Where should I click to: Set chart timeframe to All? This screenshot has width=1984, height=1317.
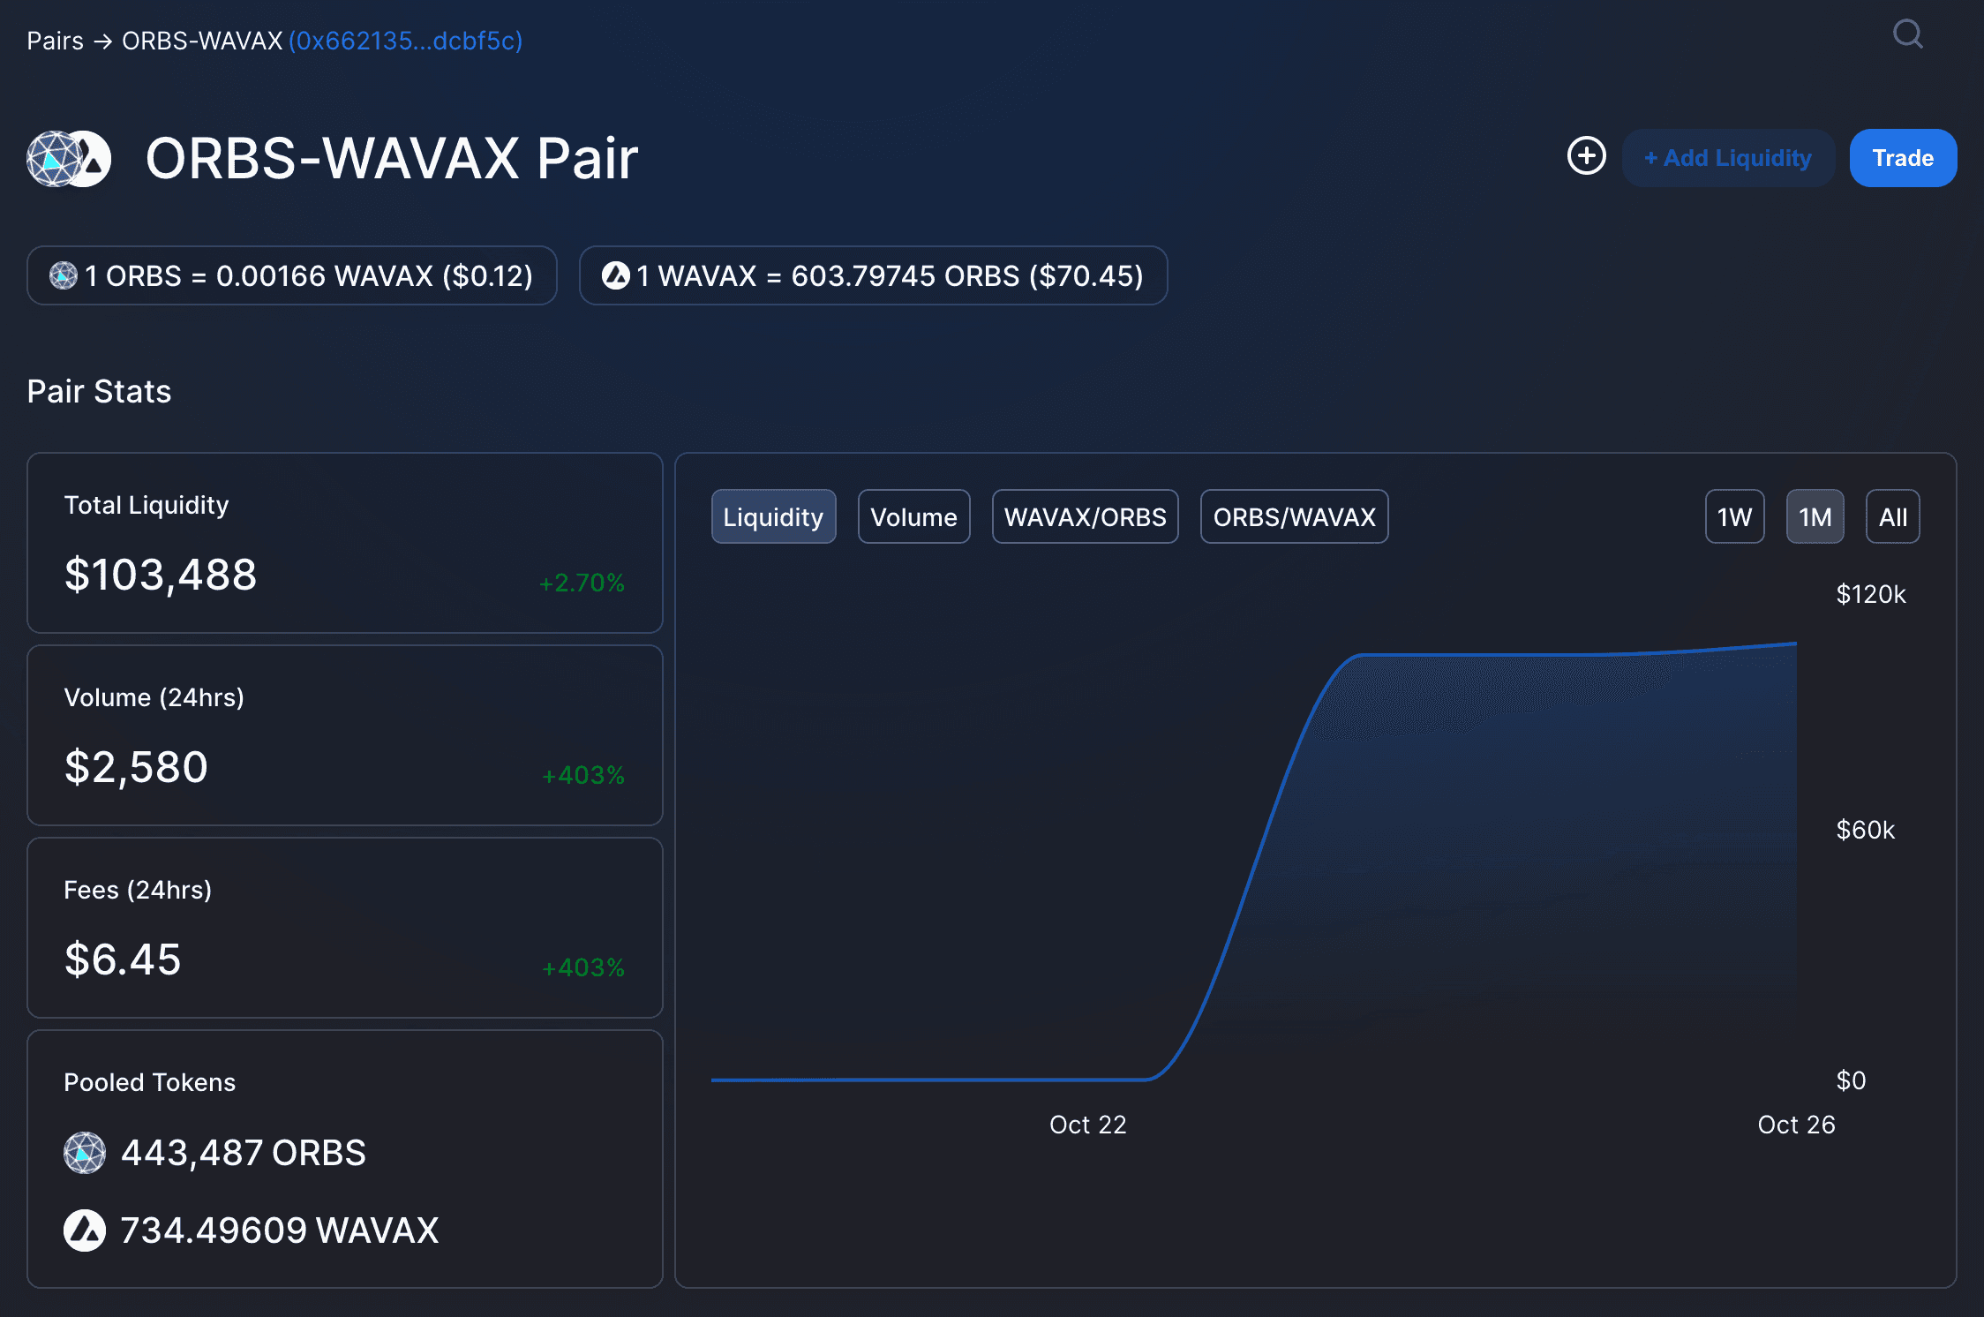click(x=1892, y=516)
